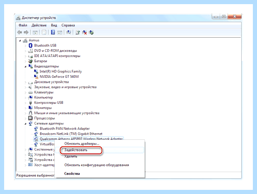This screenshot has width=257, height=194.
Task: Expand the Клавиатуры branch
Action: pyautogui.click(x=25, y=93)
